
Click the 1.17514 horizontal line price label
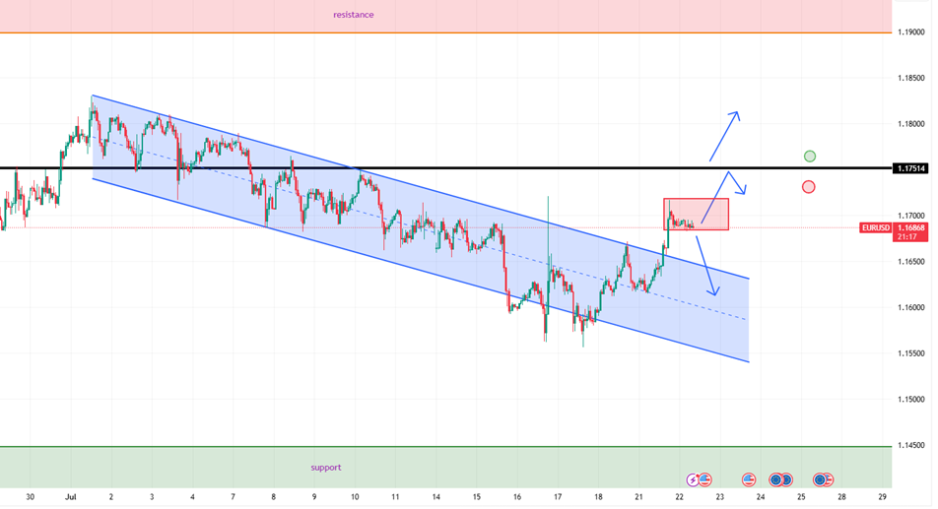(910, 168)
